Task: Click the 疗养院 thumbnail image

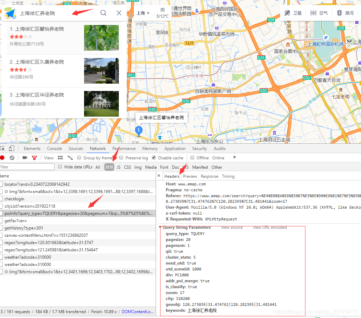Action: 101,104
